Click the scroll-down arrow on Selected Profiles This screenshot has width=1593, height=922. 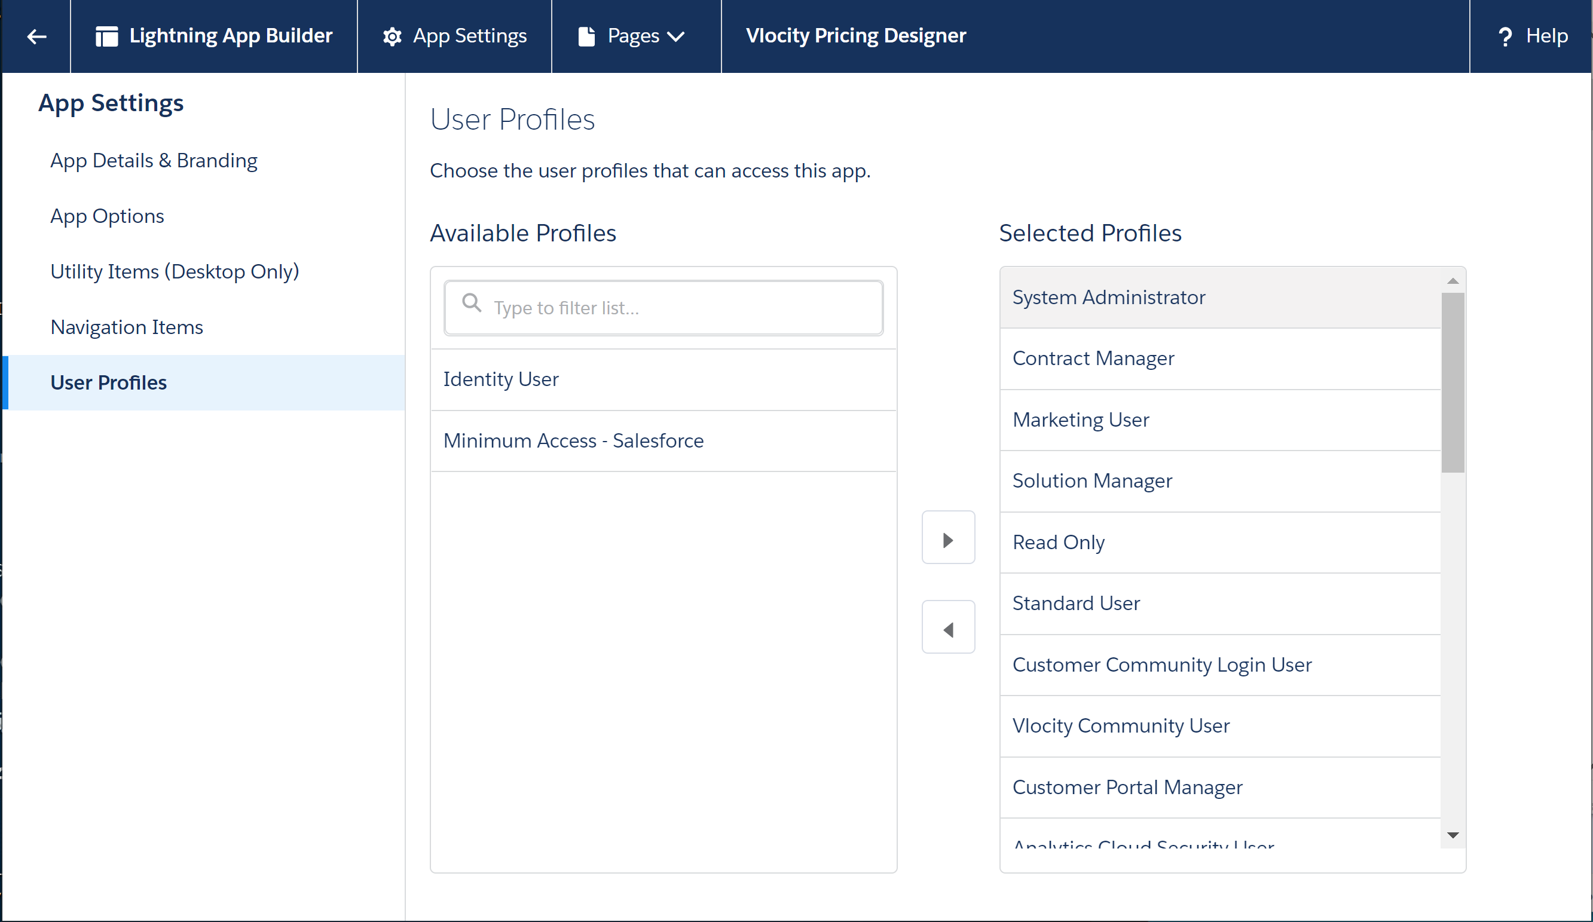pos(1453,835)
